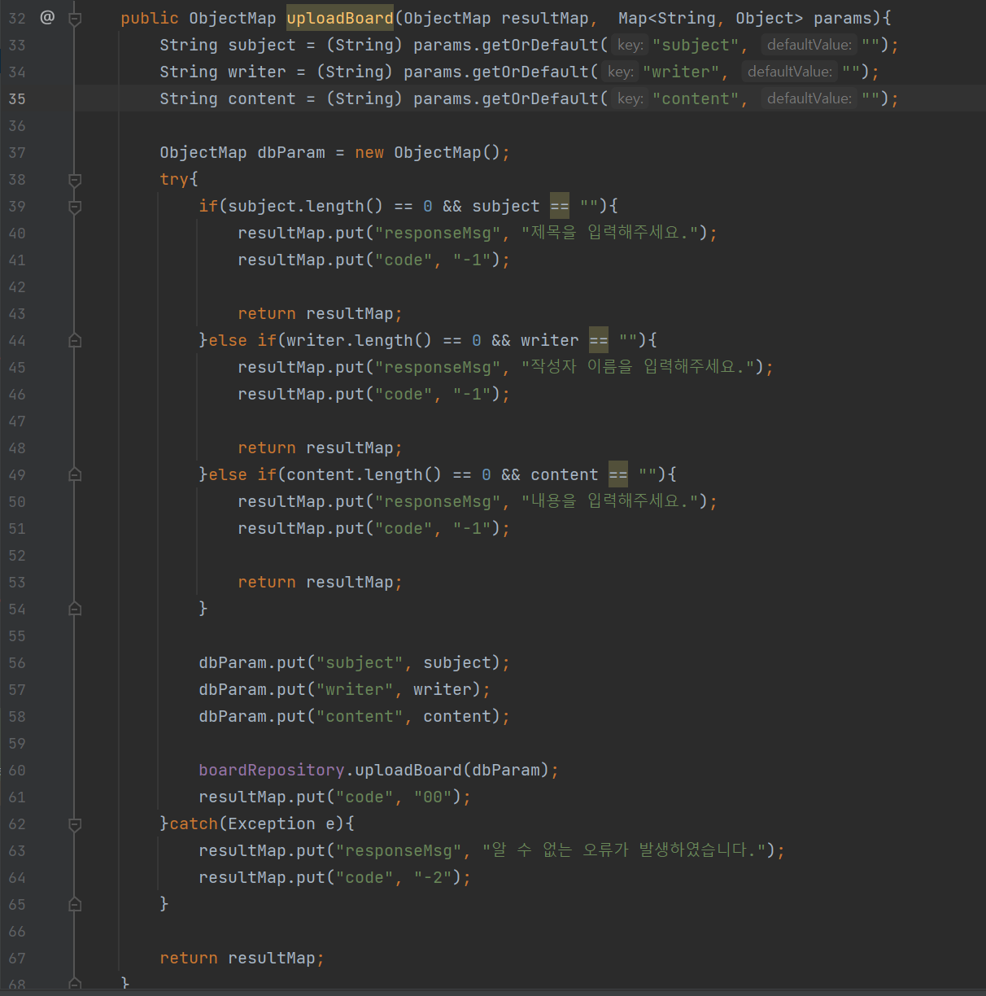The image size is (986, 996).
Task: Click the "작성자 이름을 입력해주세요." string on line 45
Action: click(x=638, y=367)
